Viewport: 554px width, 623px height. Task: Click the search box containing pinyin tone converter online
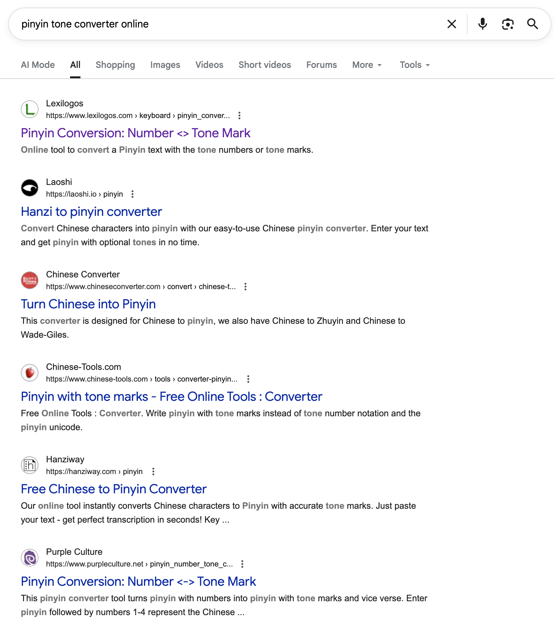pos(221,24)
